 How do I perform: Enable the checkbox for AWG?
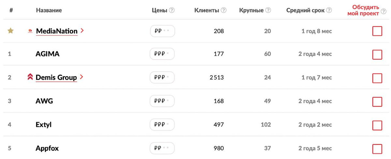(x=377, y=102)
